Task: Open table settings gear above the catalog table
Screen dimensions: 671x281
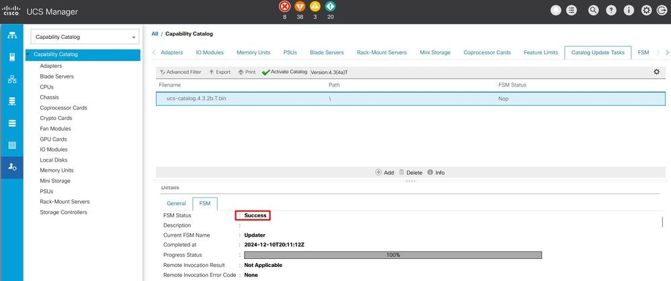Action: (x=656, y=72)
